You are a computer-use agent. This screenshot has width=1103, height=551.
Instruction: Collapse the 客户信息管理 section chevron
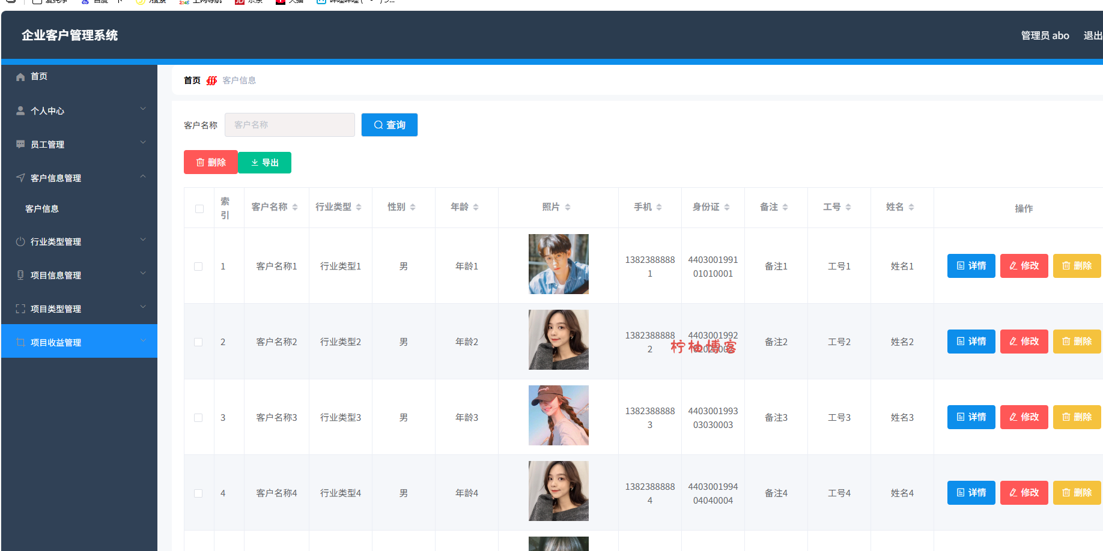pyautogui.click(x=143, y=176)
